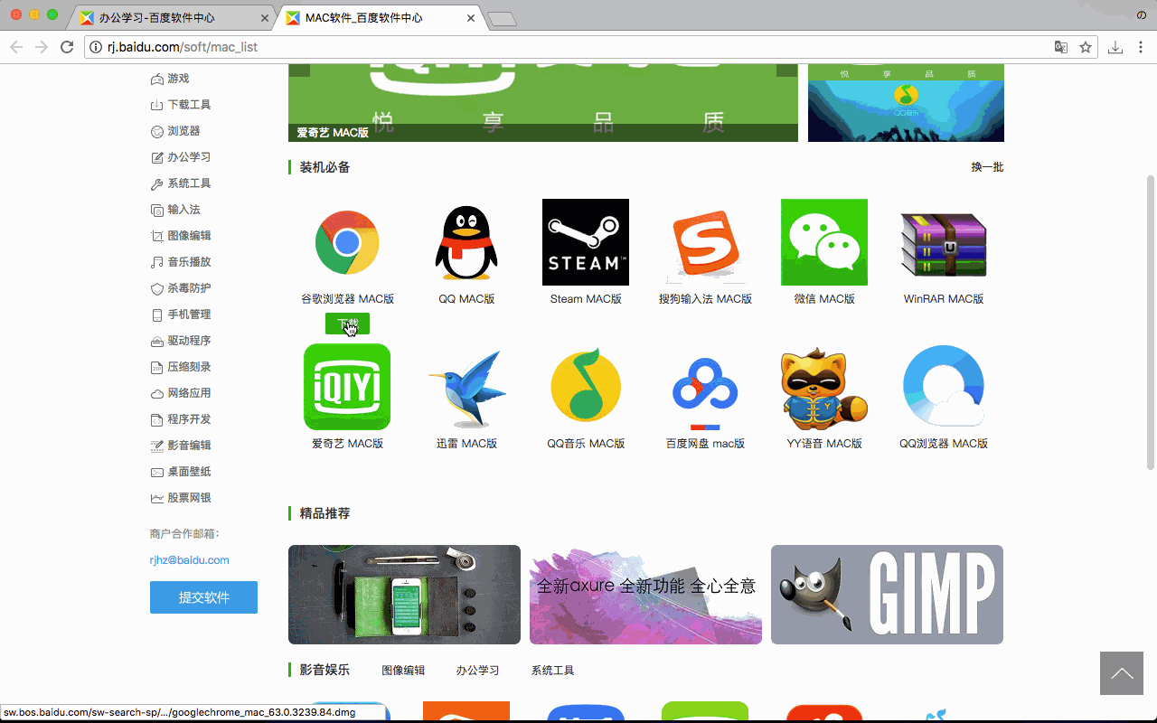Select the iQIYI MAC app icon

347,387
